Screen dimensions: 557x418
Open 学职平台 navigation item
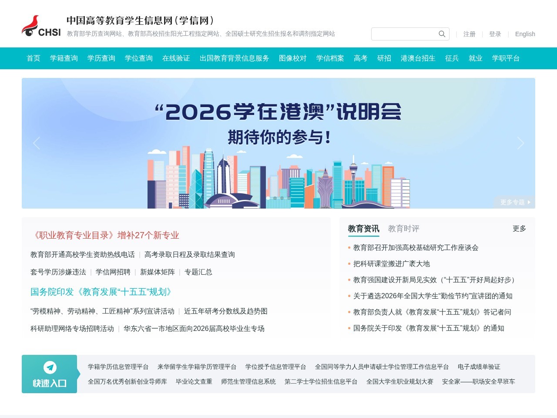coord(506,58)
